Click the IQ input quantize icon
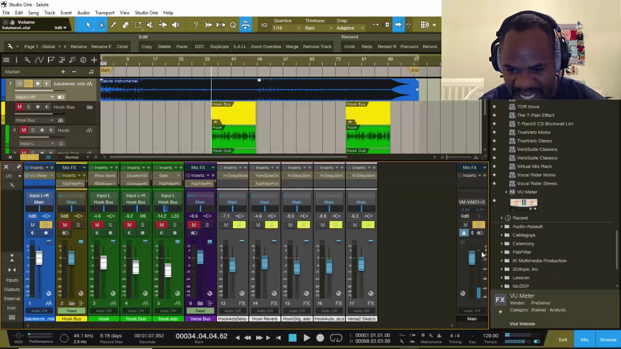Screen dimensions: 621x349 (264, 25)
